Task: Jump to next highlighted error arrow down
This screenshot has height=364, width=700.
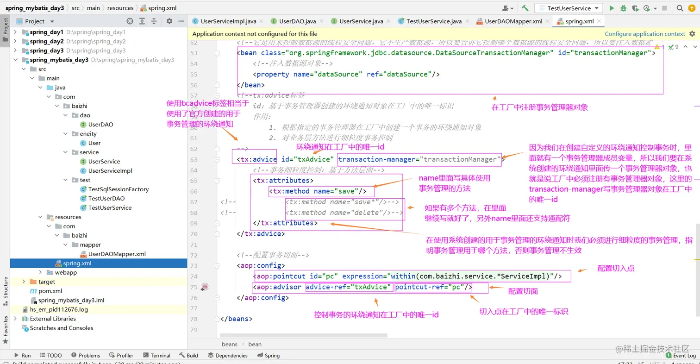Action: [x=694, y=47]
